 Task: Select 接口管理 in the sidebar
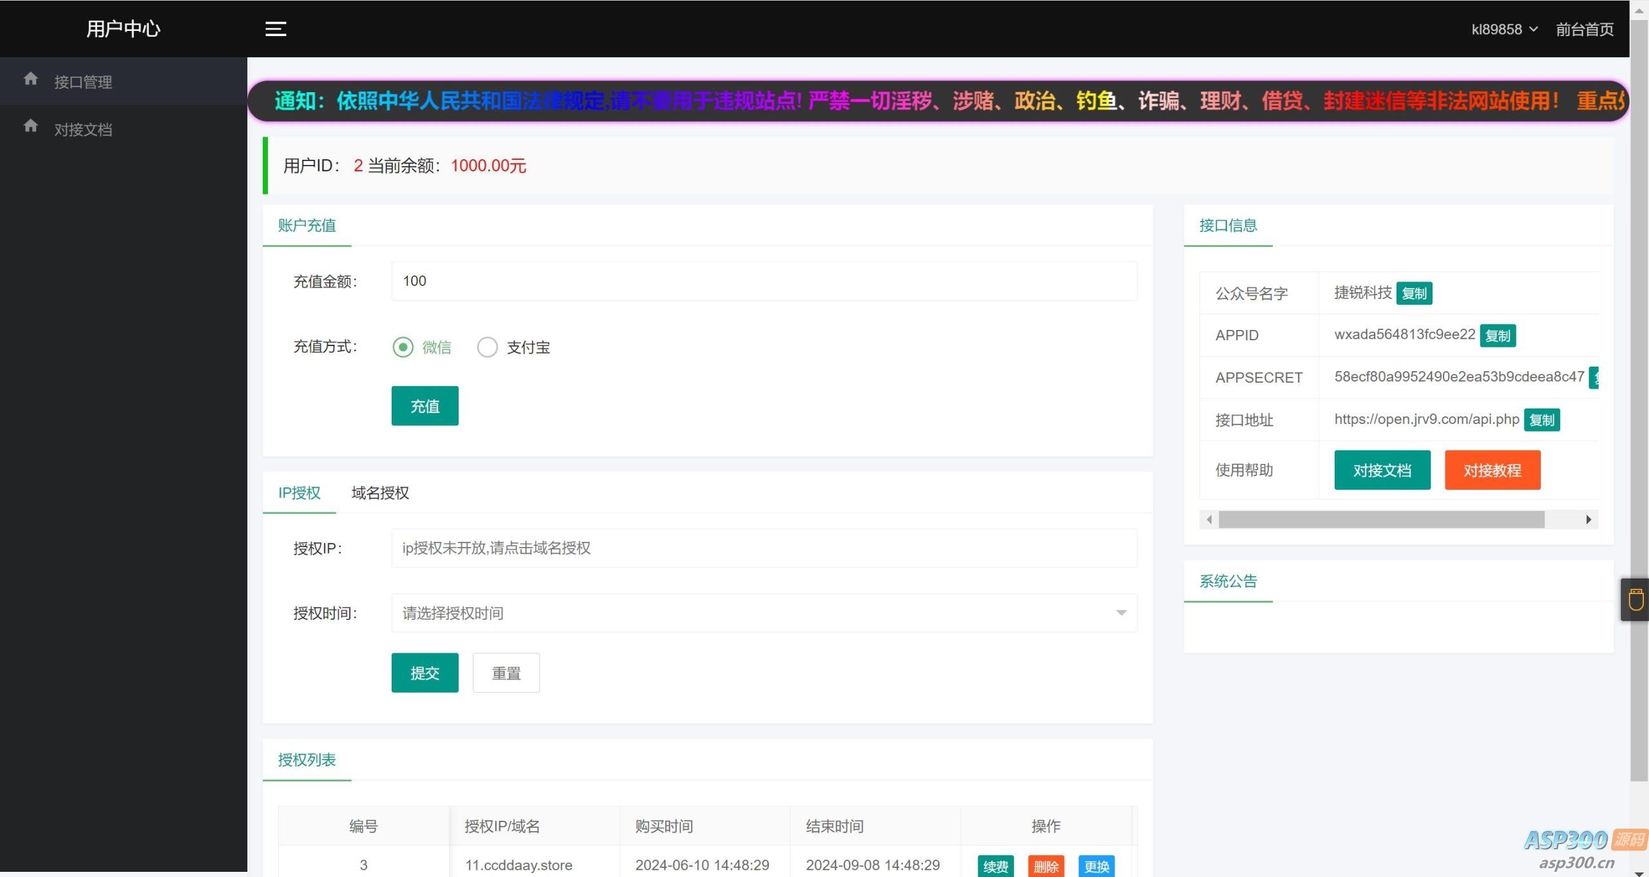click(82, 81)
